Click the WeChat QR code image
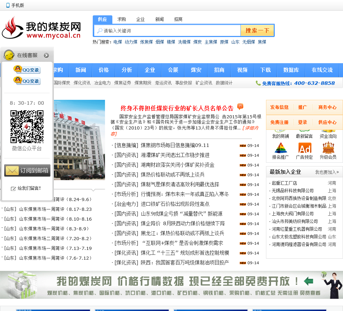Image resolution: width=343 pixels, height=311 pixels. (x=27, y=126)
